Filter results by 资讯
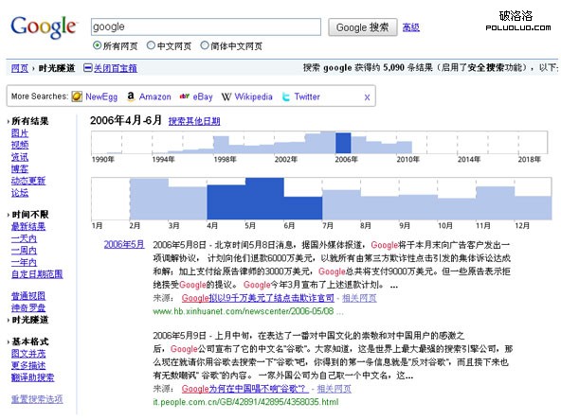 coord(20,157)
